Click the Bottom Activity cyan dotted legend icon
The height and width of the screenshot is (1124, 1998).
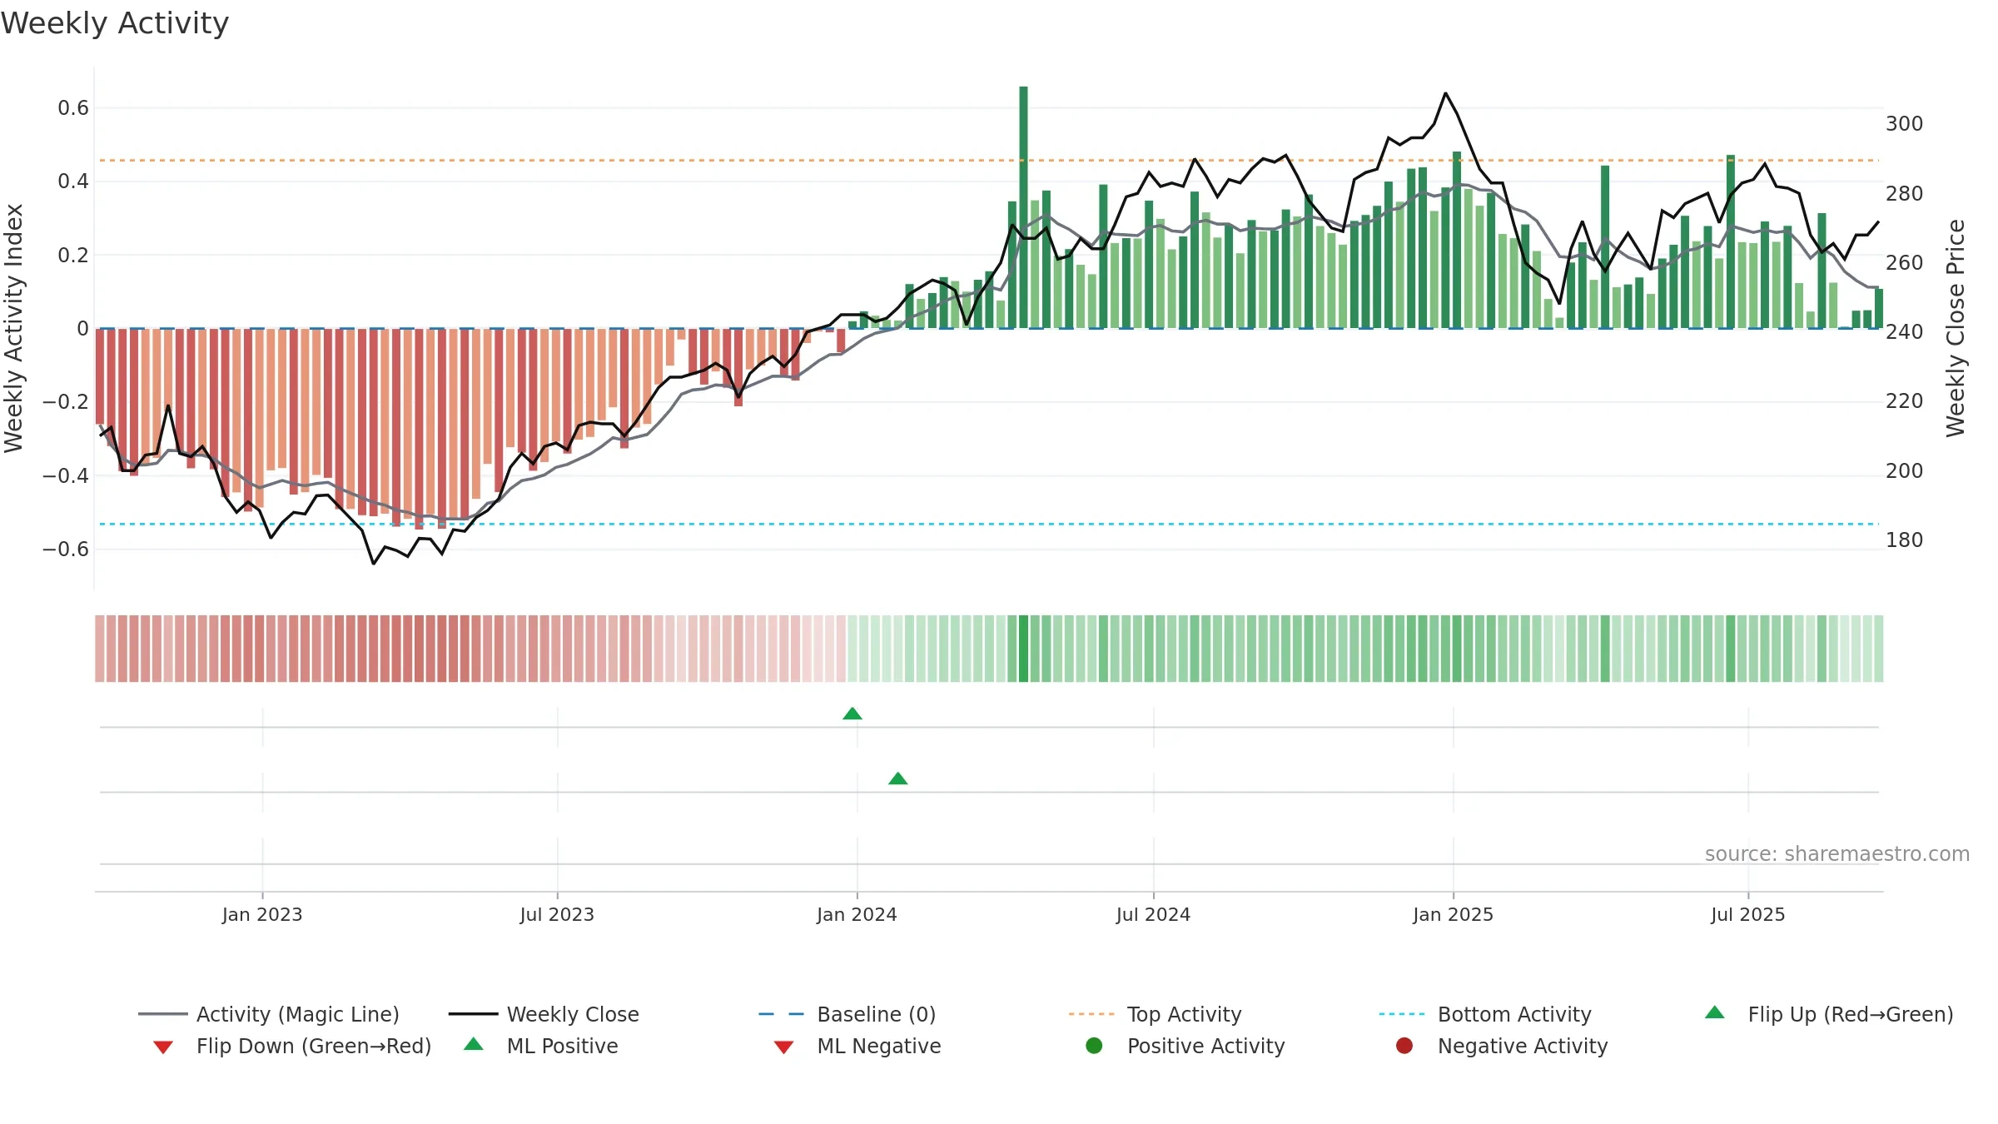click(1402, 1014)
